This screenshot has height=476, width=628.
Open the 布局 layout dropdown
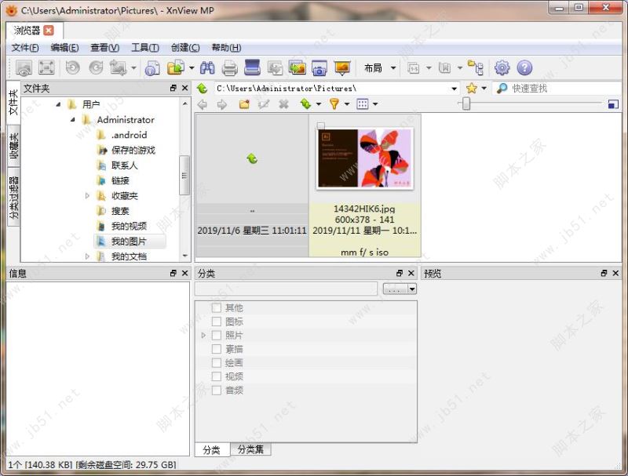pyautogui.click(x=380, y=68)
